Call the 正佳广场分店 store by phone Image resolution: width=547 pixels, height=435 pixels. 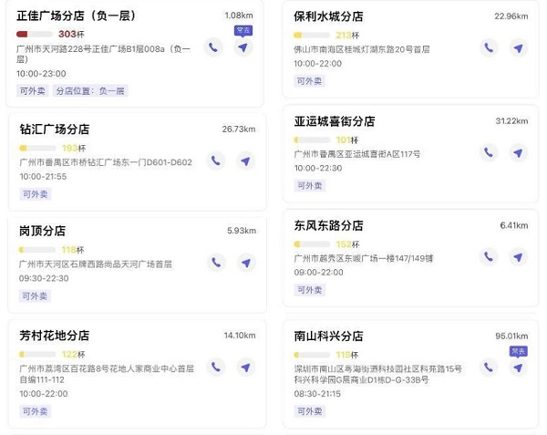[x=214, y=47]
